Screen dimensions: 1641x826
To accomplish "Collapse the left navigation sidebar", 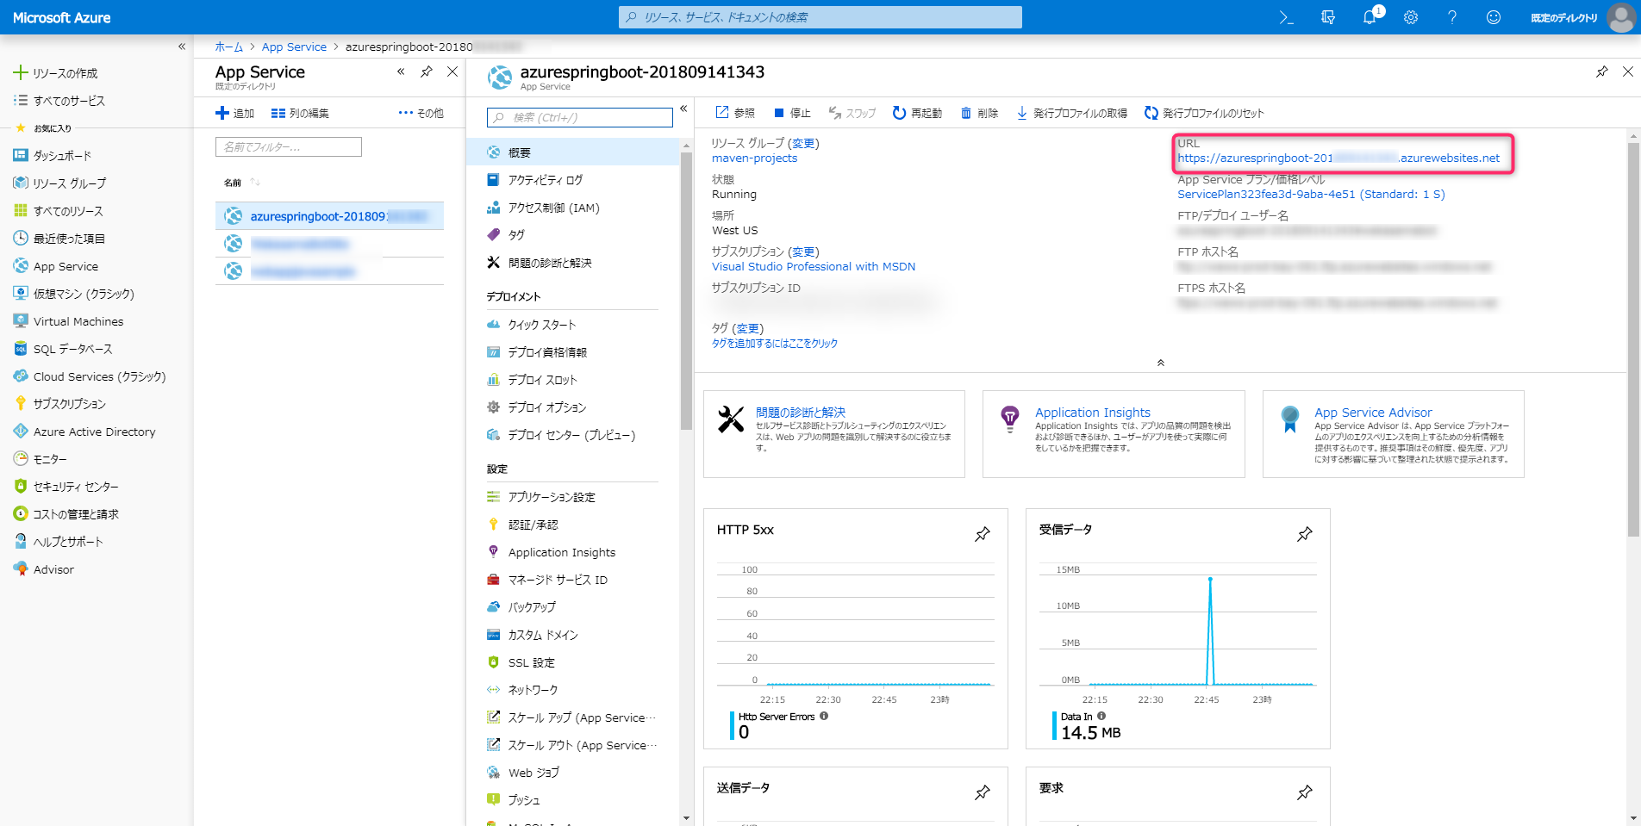I will point(182,47).
